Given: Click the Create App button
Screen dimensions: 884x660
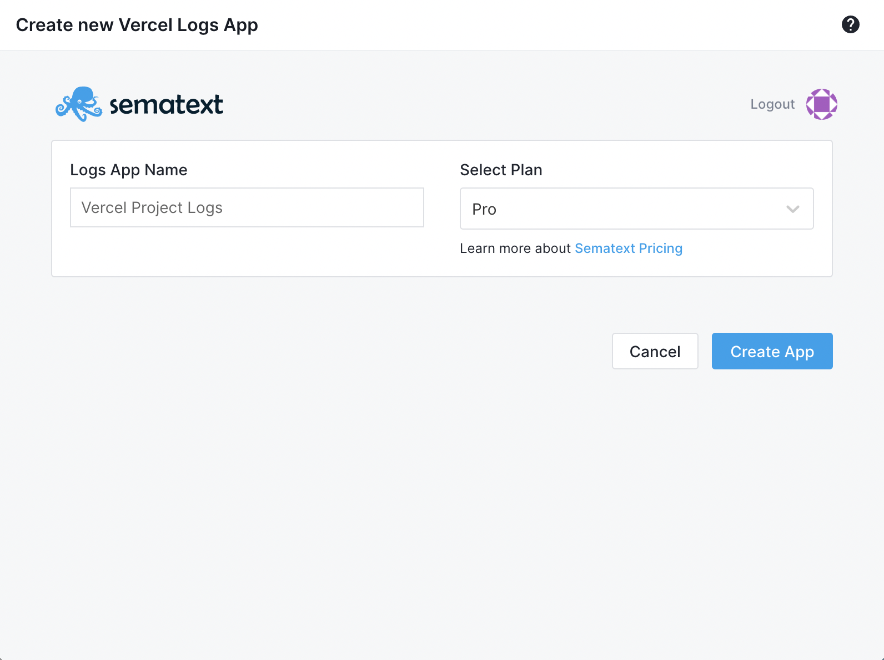Looking at the screenshot, I should pyautogui.click(x=772, y=351).
